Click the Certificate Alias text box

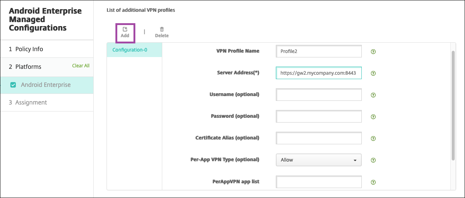pos(318,138)
